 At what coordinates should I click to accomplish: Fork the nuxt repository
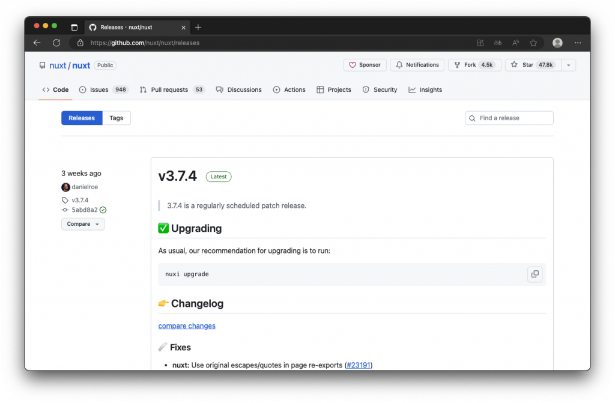click(x=474, y=65)
